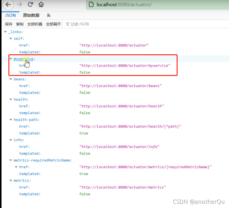The height and width of the screenshot is (208, 229).
Task: Select the beans key label
Action: [x=20, y=79]
